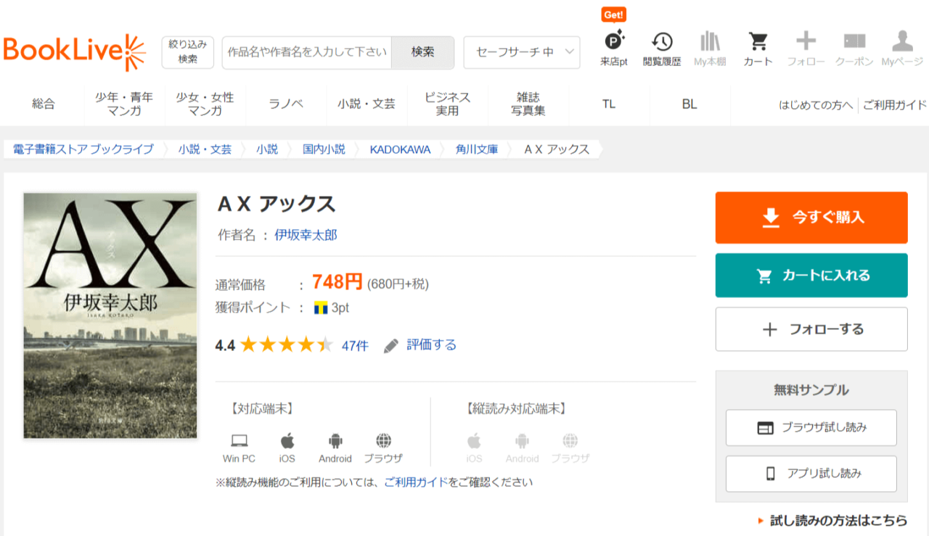Go to KADOKAWA breadcrumb
The width and height of the screenshot is (929, 536).
pos(400,149)
